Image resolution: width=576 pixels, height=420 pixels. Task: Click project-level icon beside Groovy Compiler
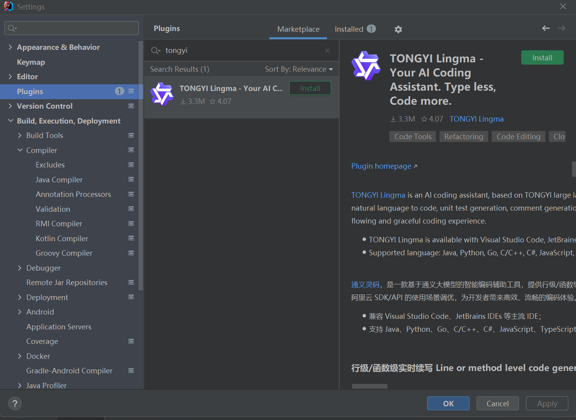(x=131, y=253)
